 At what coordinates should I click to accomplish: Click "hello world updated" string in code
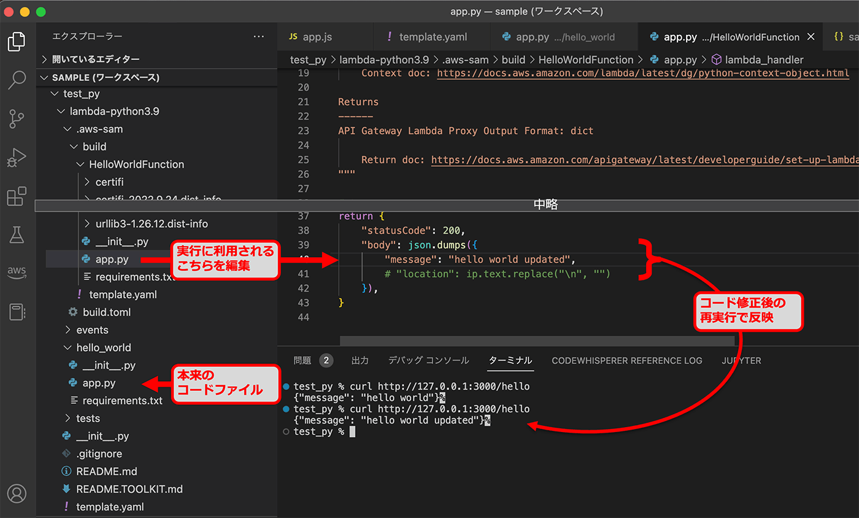click(510, 259)
